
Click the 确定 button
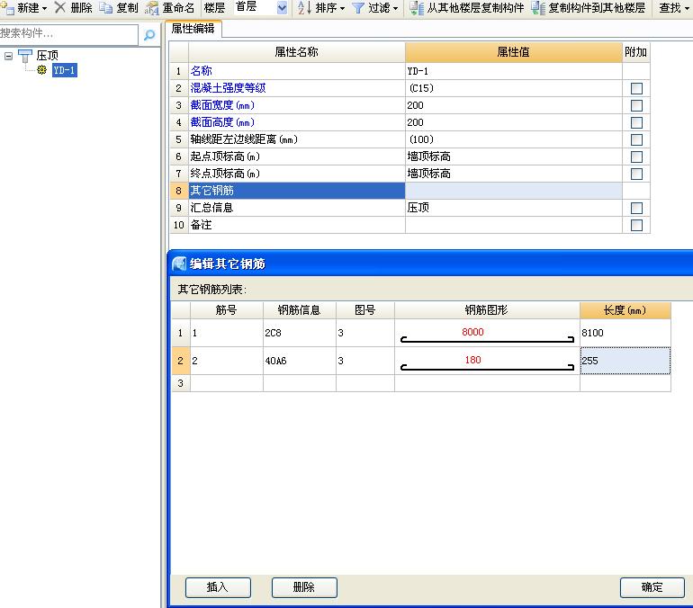click(652, 587)
